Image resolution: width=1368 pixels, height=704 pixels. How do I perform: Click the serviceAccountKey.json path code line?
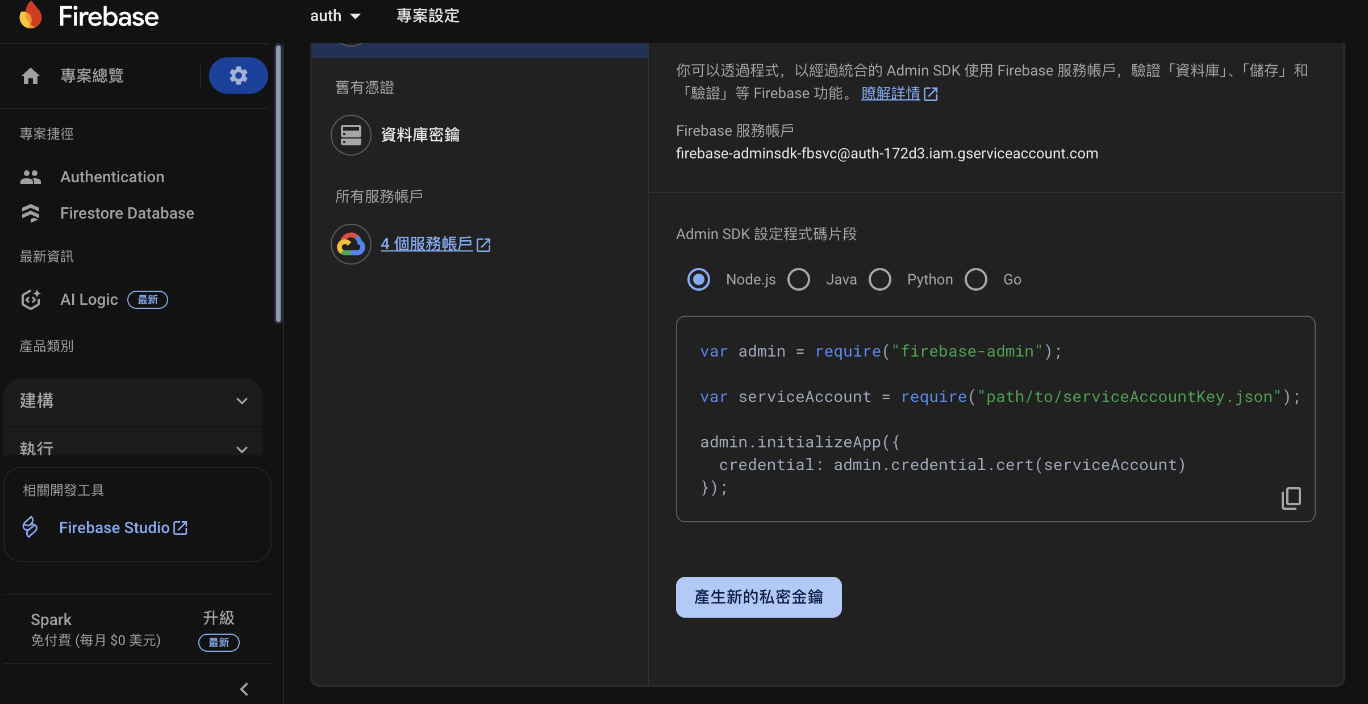click(1000, 397)
